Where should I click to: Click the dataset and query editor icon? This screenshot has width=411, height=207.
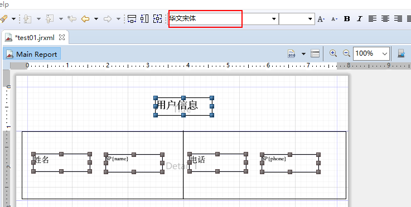click(401, 53)
